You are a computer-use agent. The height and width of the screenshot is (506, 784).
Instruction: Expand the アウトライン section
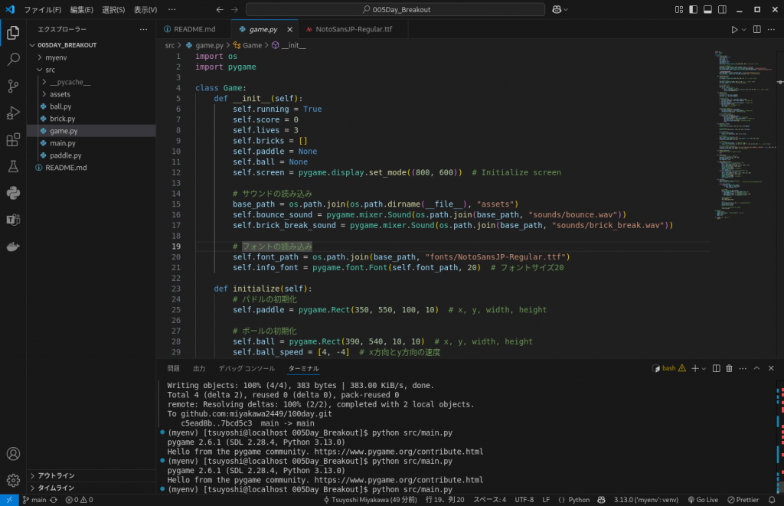(92, 475)
